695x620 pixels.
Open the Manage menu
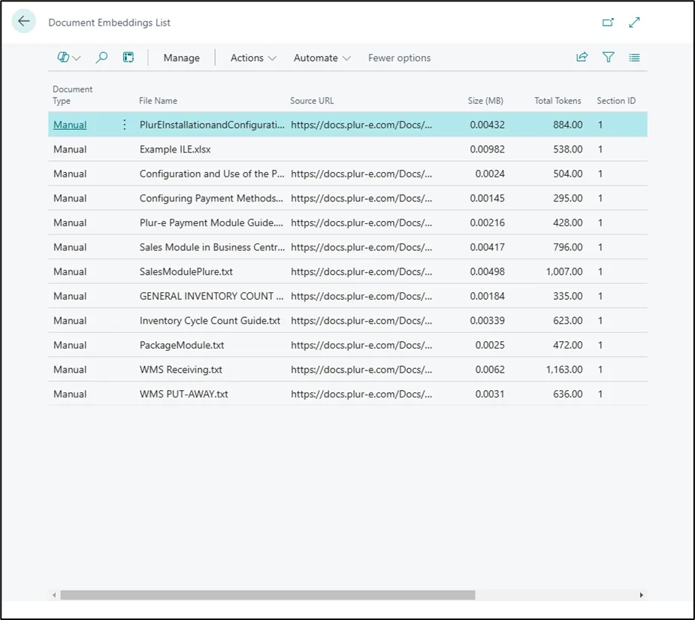(x=181, y=58)
